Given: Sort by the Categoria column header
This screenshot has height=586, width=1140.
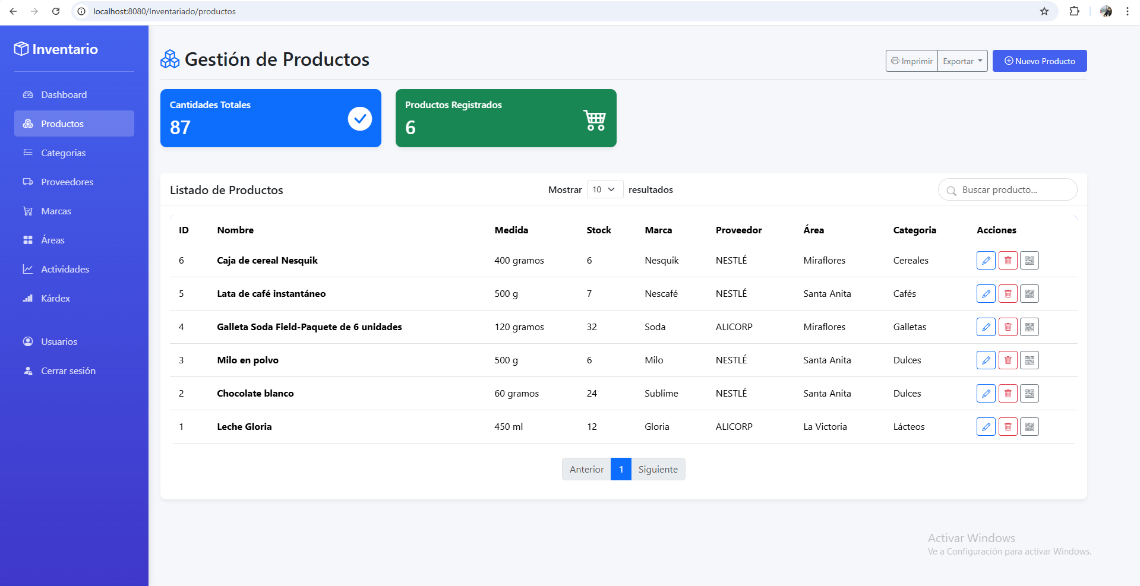Looking at the screenshot, I should click(x=914, y=230).
